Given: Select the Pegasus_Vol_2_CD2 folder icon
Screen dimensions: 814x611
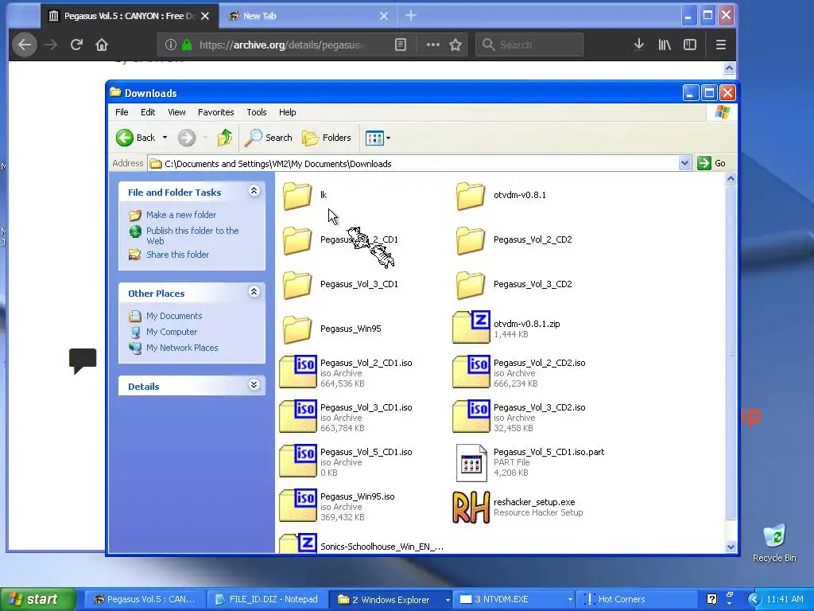Looking at the screenshot, I should (x=471, y=240).
